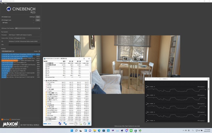The image size is (212, 133).
Task: Expand the core temperatures row under APU GFX
Action: tap(46, 89)
